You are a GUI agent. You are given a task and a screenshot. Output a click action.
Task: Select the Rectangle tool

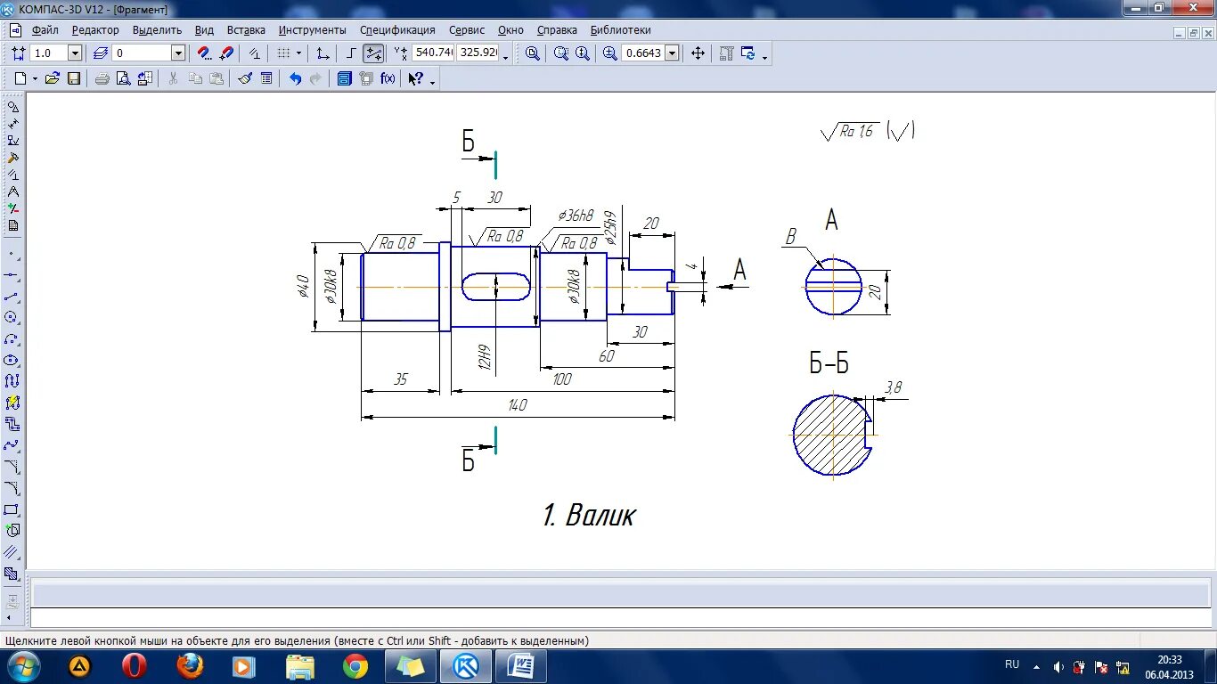pos(12,510)
